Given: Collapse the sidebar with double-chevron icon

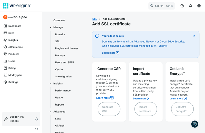Looking at the screenshot, I should (37, 129).
